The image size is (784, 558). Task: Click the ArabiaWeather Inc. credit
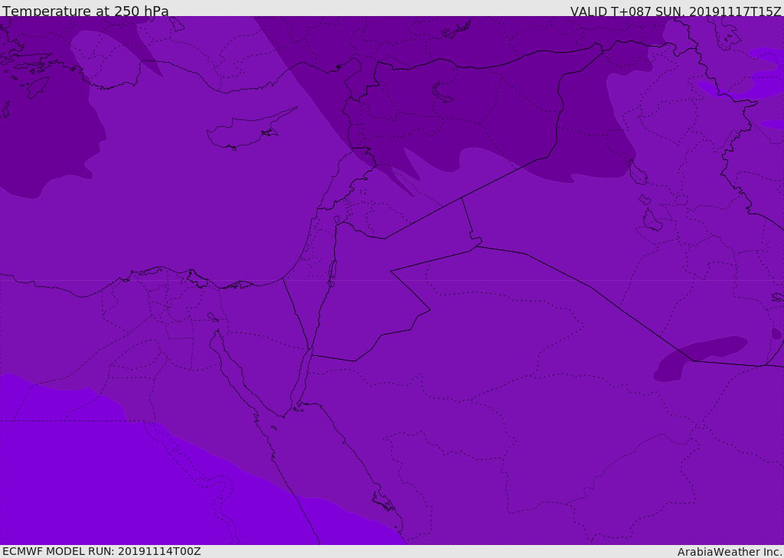(730, 552)
